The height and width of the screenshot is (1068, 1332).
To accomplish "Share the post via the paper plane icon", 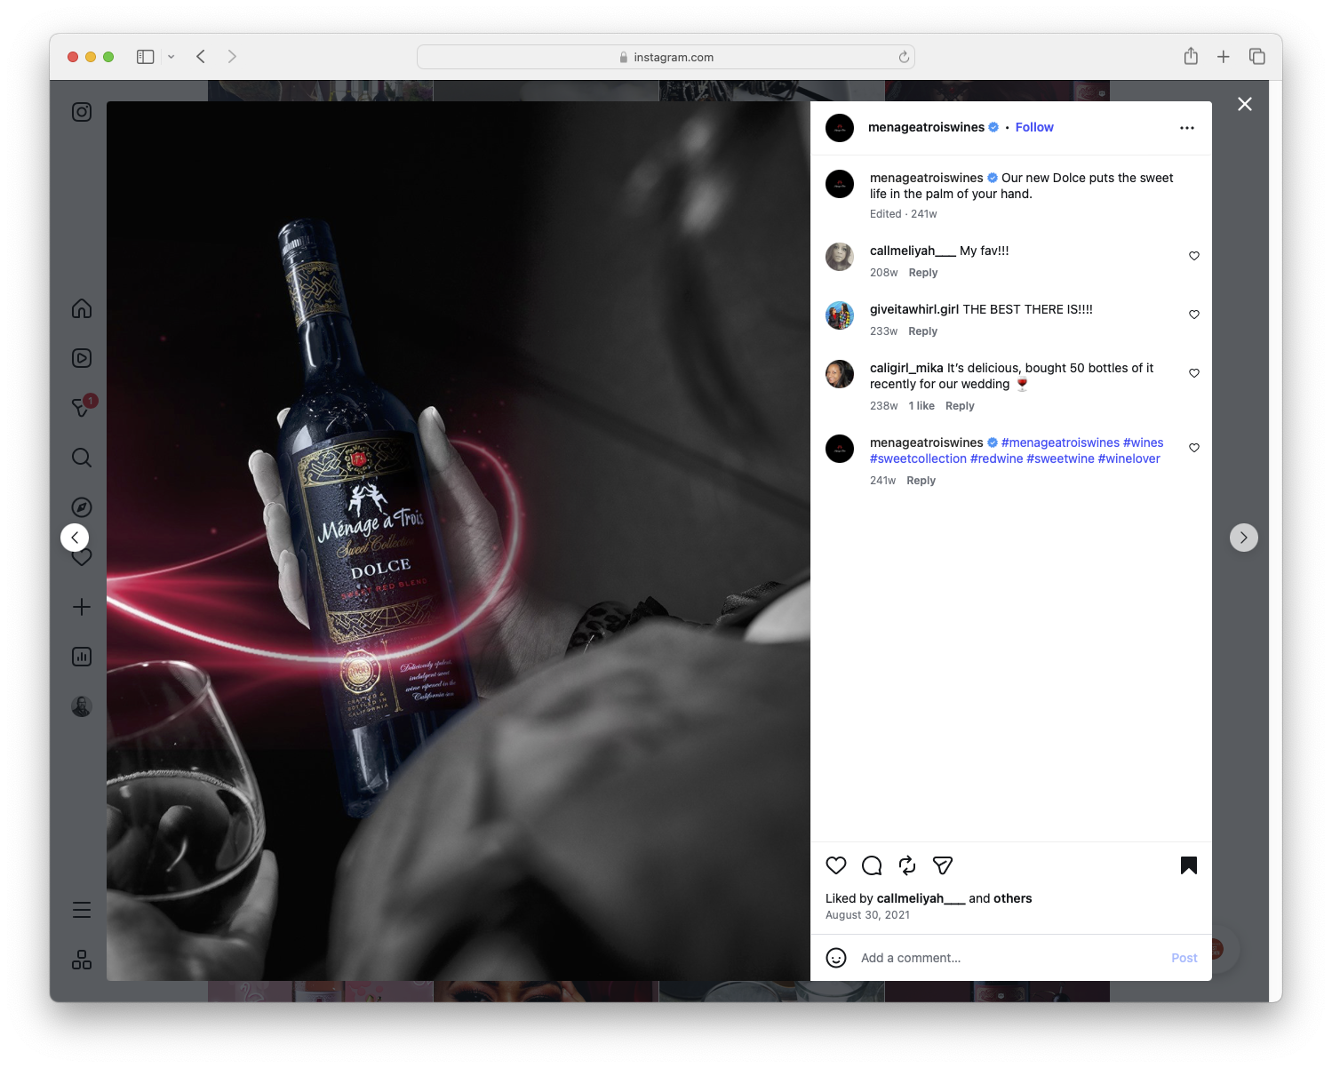I will click(942, 865).
